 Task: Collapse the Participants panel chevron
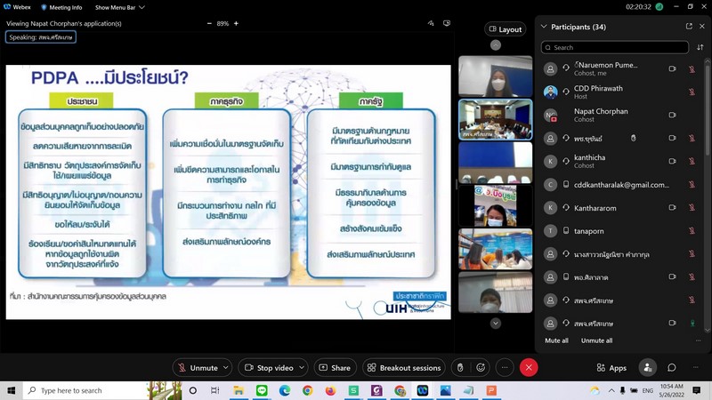click(x=544, y=27)
